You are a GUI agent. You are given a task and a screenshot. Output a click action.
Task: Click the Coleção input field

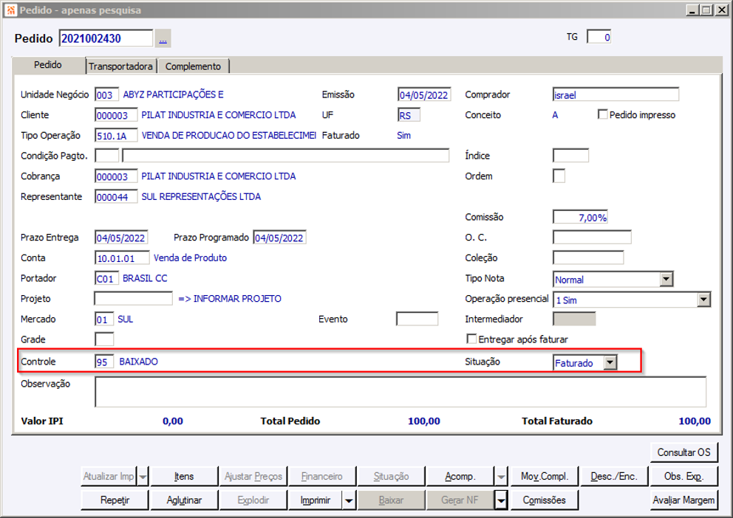588,258
